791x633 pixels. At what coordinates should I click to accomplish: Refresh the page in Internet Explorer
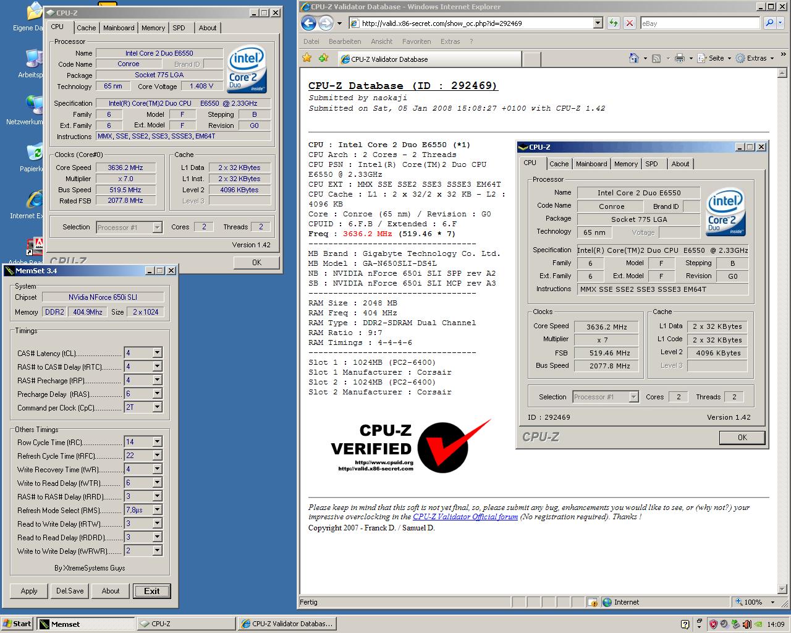[x=613, y=23]
